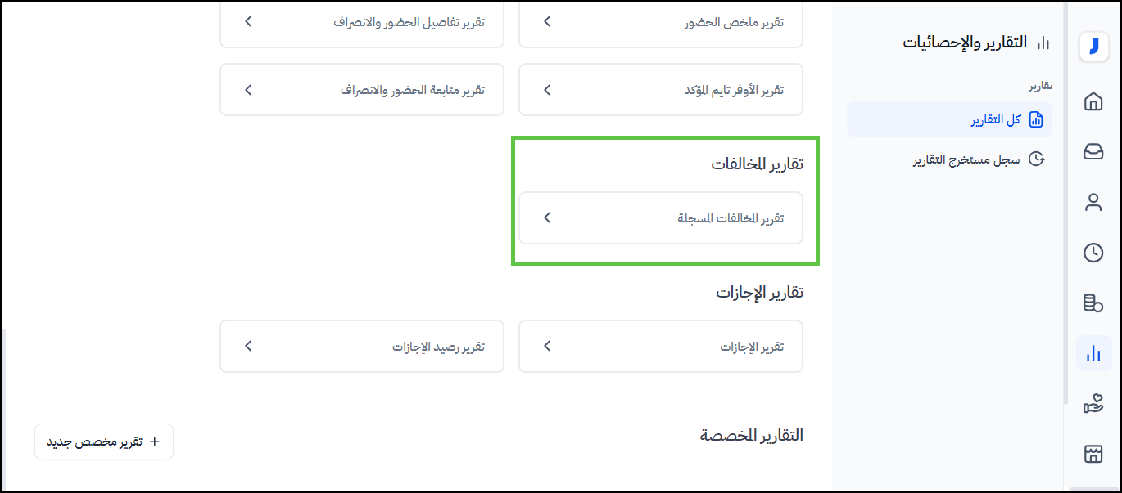Expand تقرير المخالفات المسجلة chevron
This screenshot has height=493, width=1122.
(547, 217)
